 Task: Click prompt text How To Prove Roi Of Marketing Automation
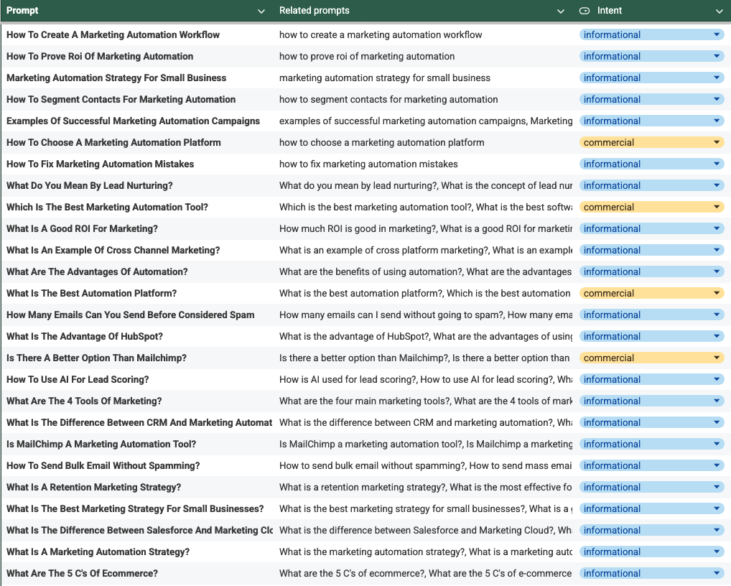(99, 56)
